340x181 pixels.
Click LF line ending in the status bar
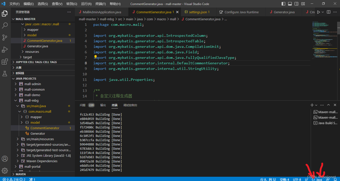306,179
